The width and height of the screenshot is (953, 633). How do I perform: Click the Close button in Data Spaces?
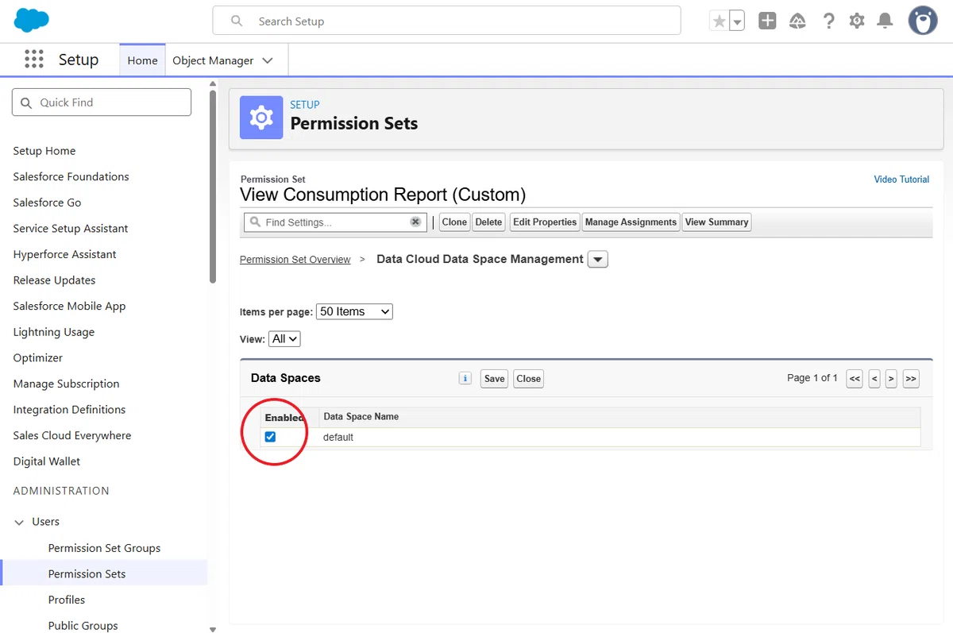(528, 379)
